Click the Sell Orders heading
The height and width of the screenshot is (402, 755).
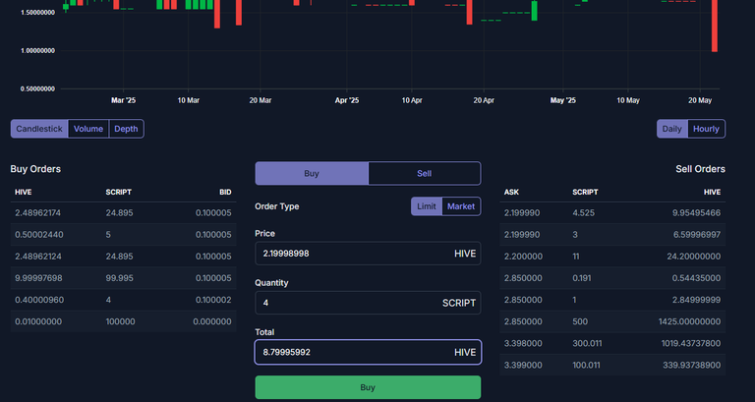coord(700,169)
